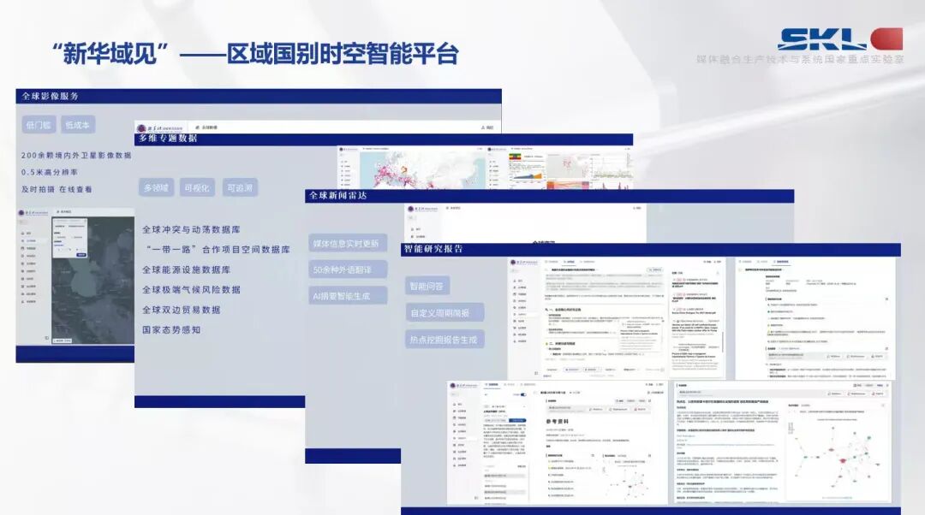Open the 智能问答 feature
Screen dimensions: 925x515
pyautogui.click(x=428, y=286)
